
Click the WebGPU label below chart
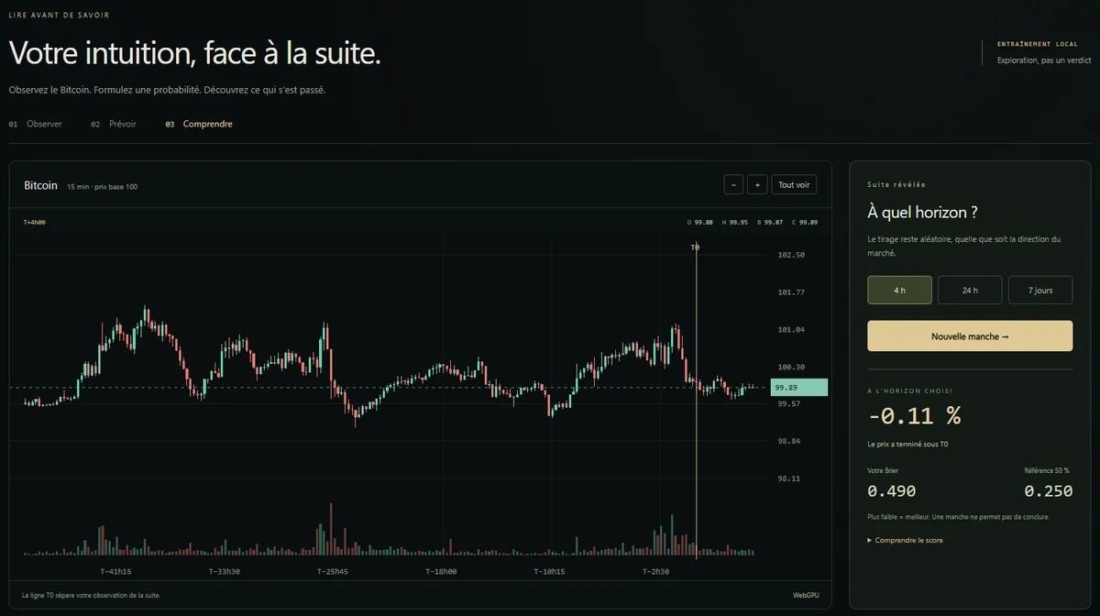[805, 595]
